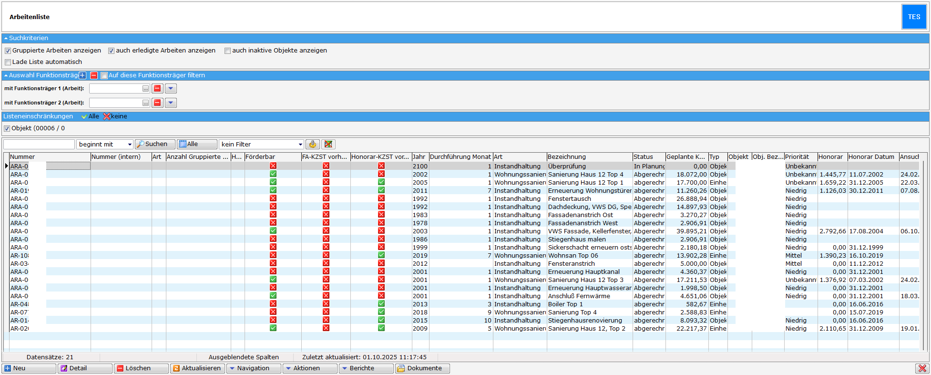The height and width of the screenshot is (375, 931).
Task: Uncheck 'Gruppierte Arbeiten anzeigen'
Action: tap(8, 51)
